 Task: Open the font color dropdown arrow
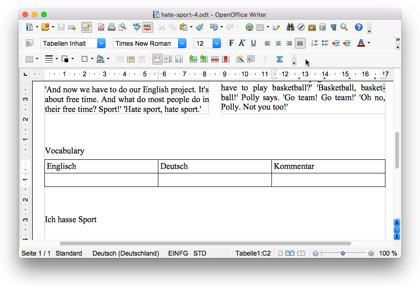click(x=369, y=43)
